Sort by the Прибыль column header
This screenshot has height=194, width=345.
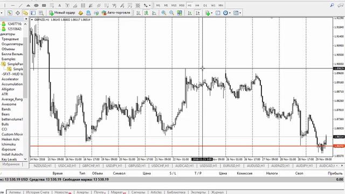tap(335, 174)
